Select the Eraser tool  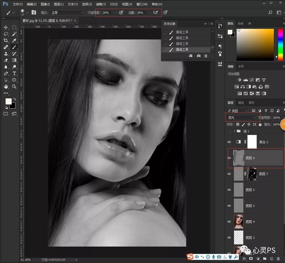tap(6, 60)
